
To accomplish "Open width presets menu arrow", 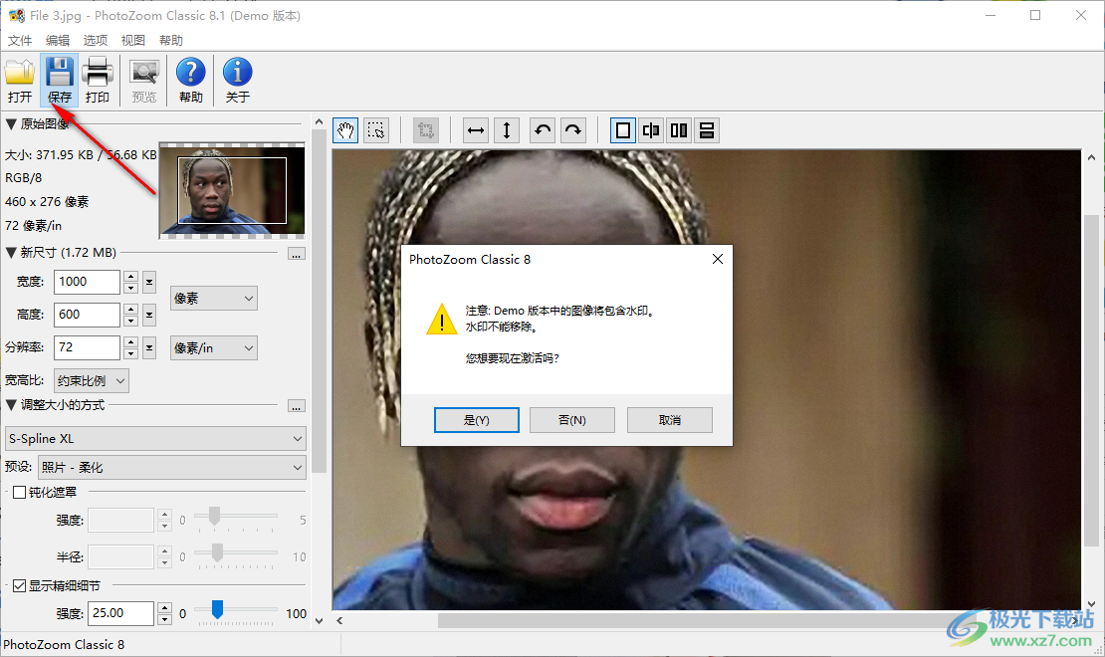I will click(149, 282).
